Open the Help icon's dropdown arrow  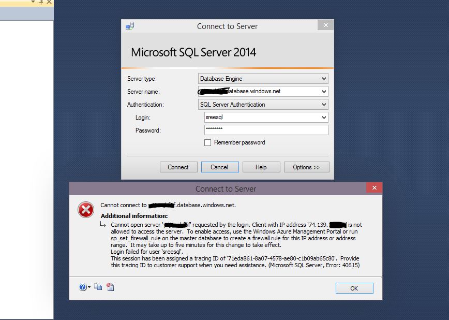click(x=89, y=287)
